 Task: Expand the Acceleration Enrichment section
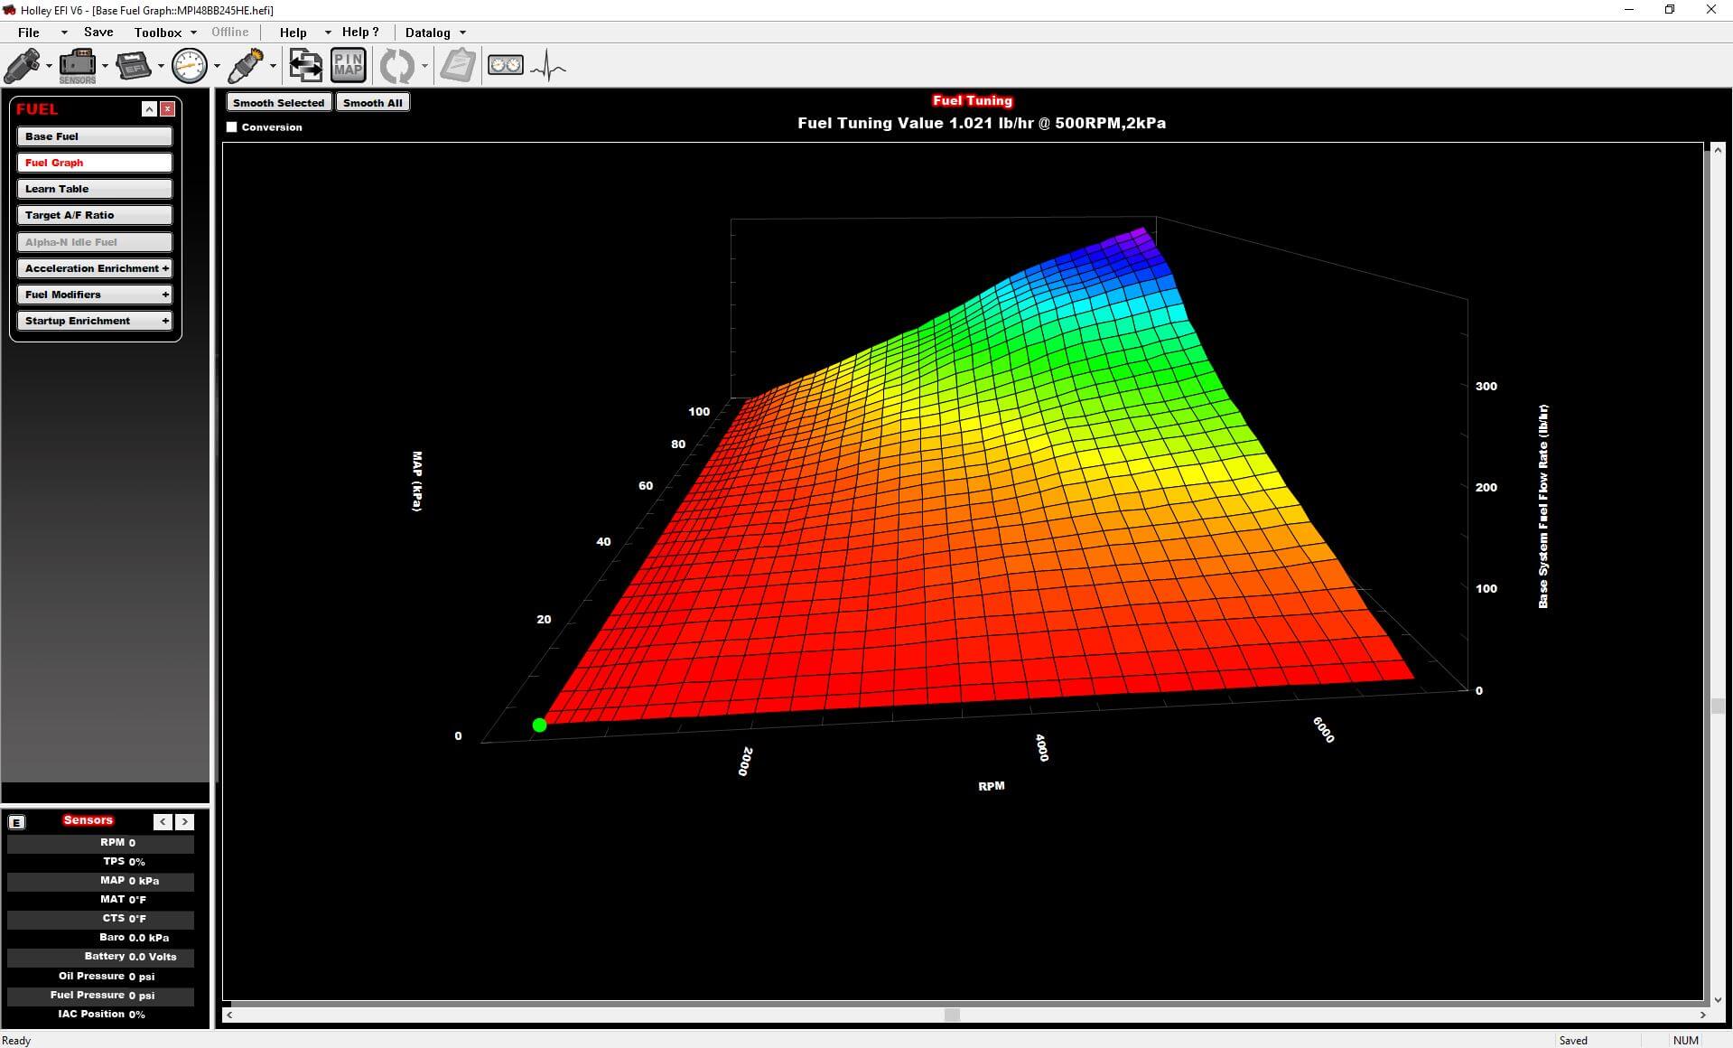(94, 268)
